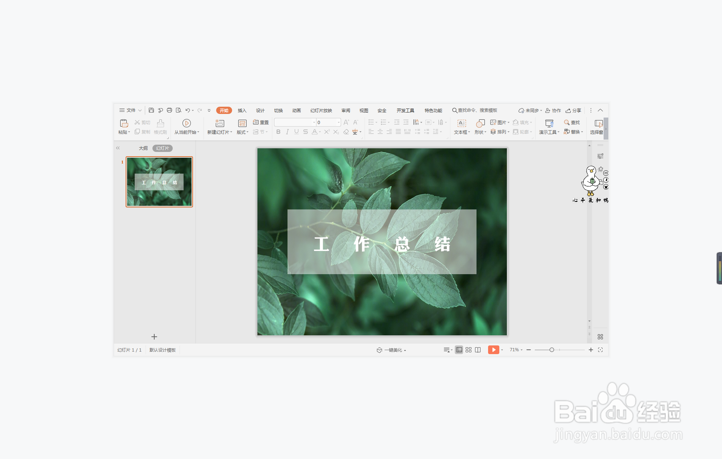Open the Insert (插入) tab
Viewport: 722px width, 459px height.
[242, 110]
